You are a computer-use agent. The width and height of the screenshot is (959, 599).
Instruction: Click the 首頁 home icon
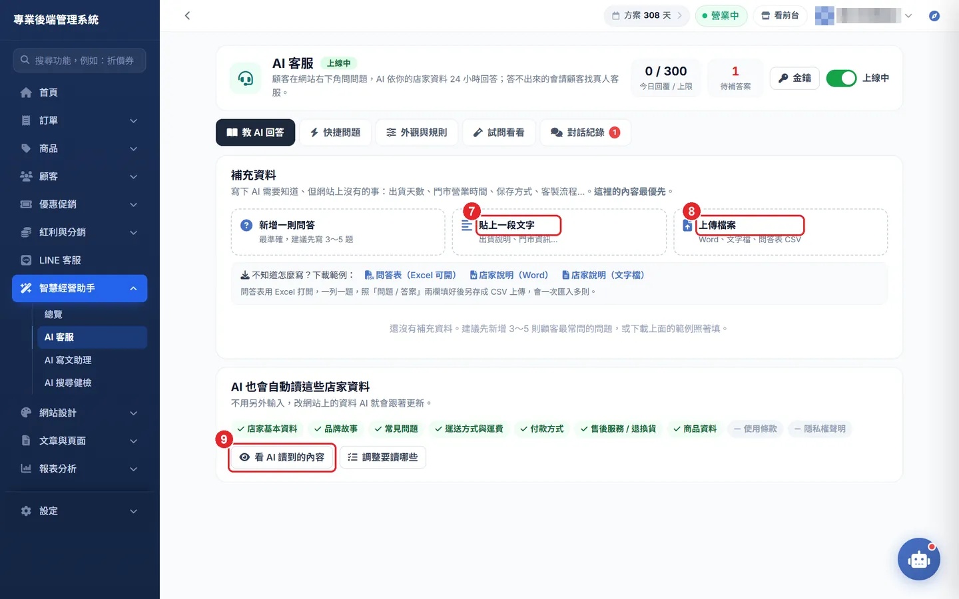tap(26, 93)
